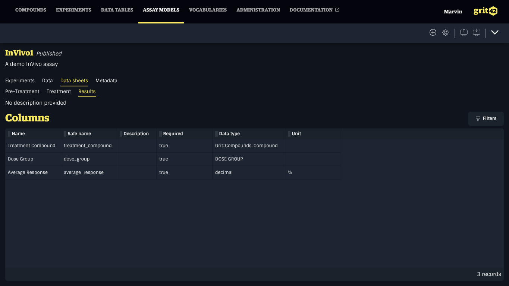Viewport: 509px width, 286px height.
Task: Open the Vocabularies menu
Action: (208, 10)
